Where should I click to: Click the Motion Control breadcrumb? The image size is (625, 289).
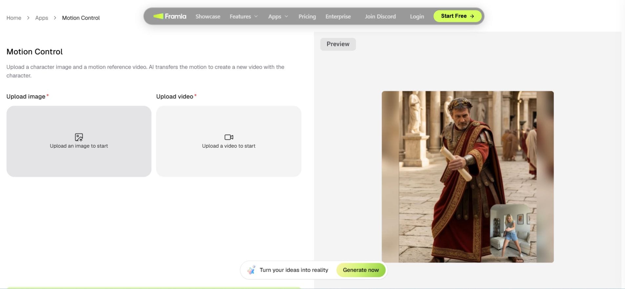81,18
